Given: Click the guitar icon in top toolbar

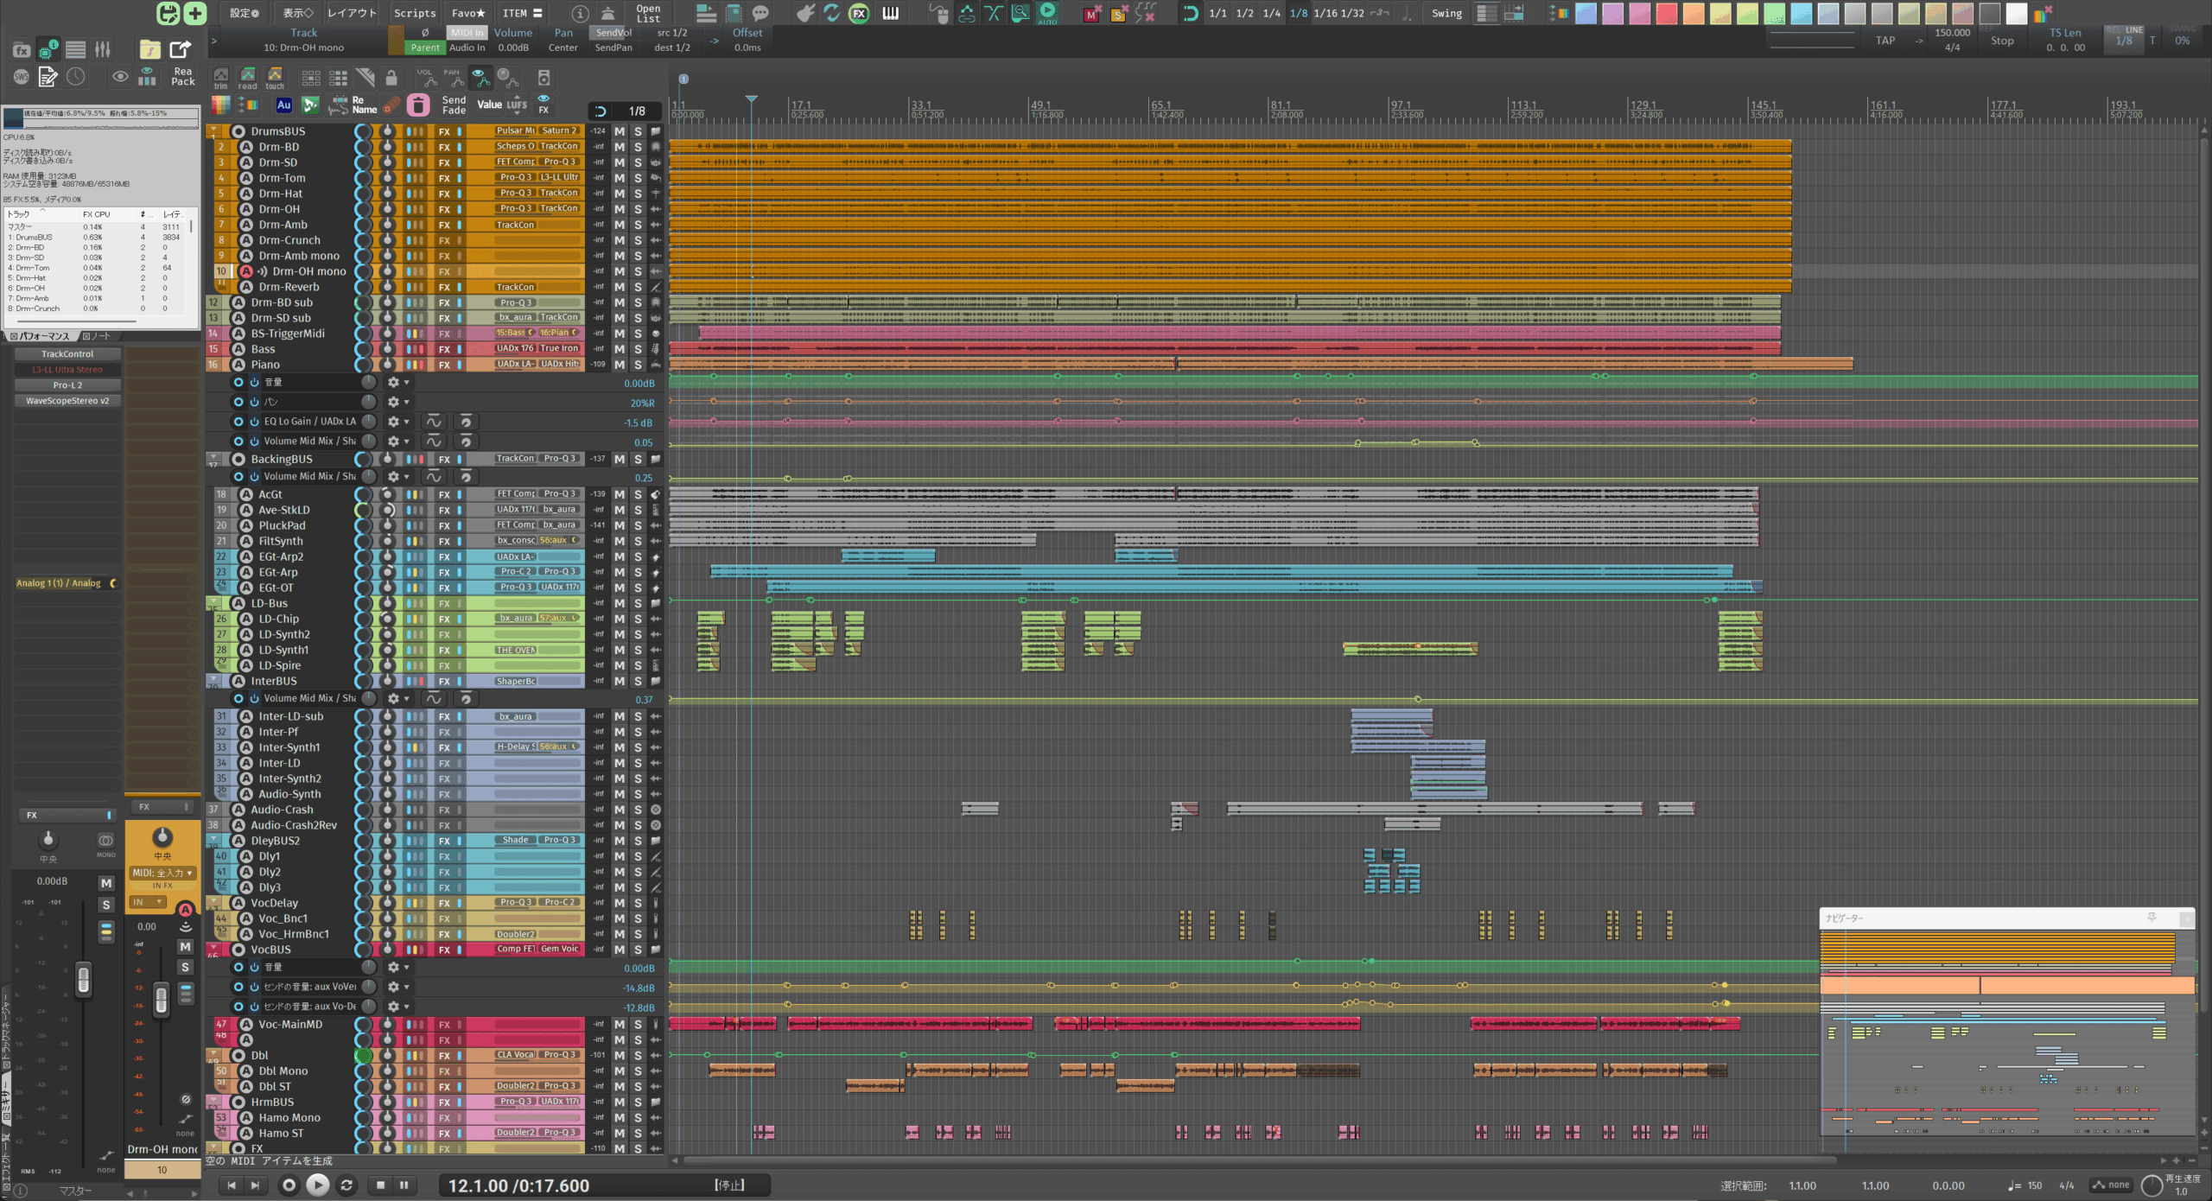Looking at the screenshot, I should coord(804,13).
